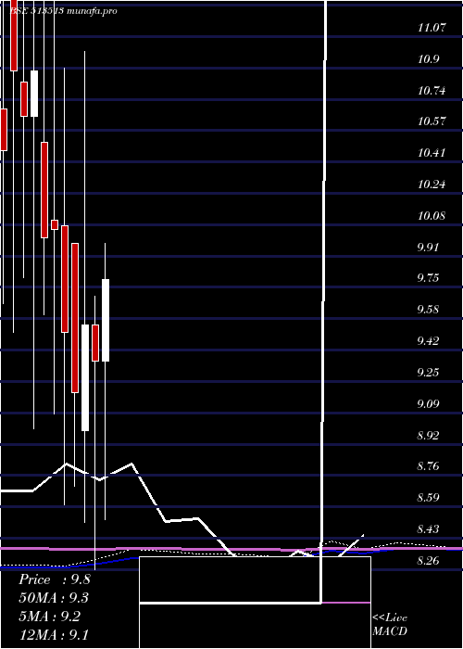463x649 pixels.
Task: Click the 10.57 price axis label
Action: point(432,121)
